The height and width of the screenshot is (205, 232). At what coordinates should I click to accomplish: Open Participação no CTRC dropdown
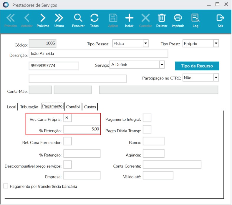pos(216,77)
